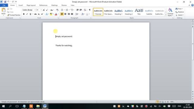Open Line Spacing dropdown

(77, 14)
